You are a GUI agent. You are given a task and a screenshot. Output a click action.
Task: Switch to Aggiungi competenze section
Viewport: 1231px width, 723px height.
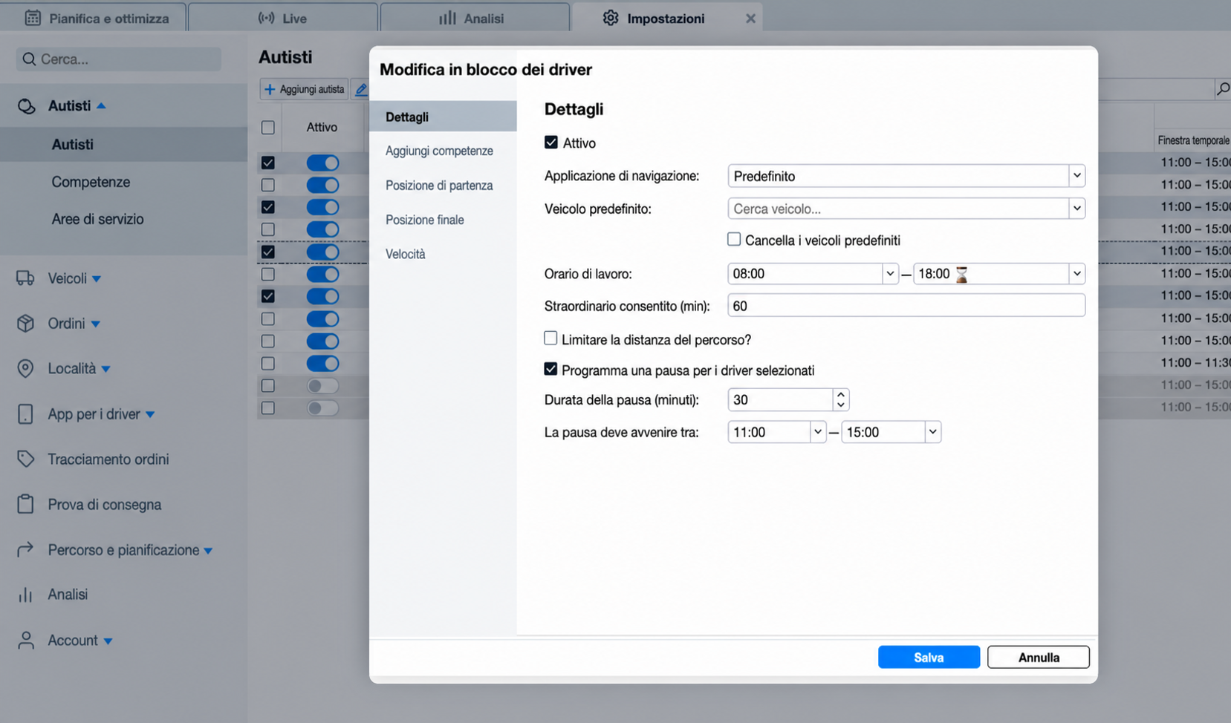439,151
